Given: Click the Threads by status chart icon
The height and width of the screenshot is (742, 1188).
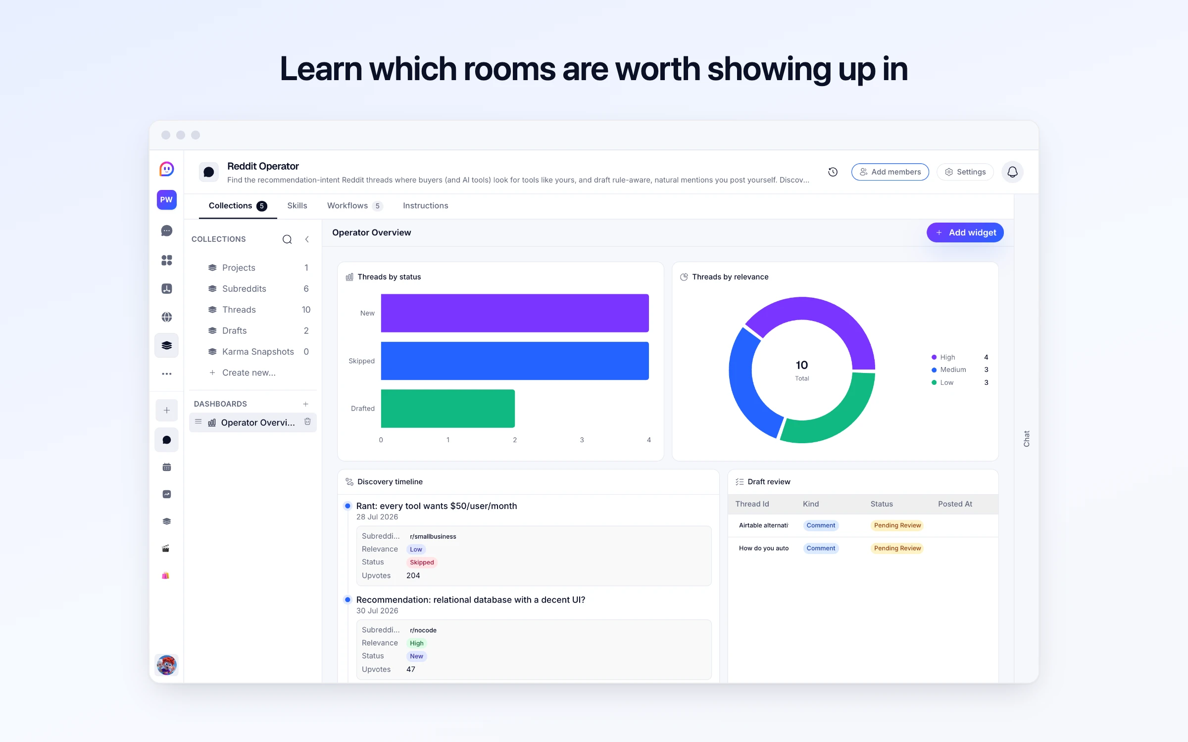Looking at the screenshot, I should pyautogui.click(x=349, y=277).
